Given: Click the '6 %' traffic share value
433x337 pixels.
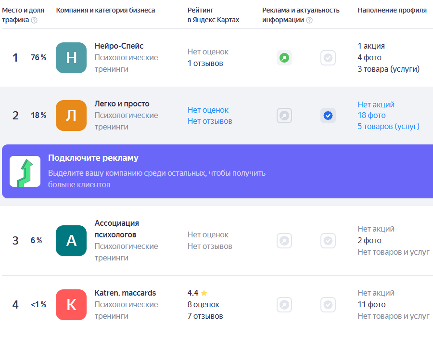Looking at the screenshot, I should [x=36, y=240].
